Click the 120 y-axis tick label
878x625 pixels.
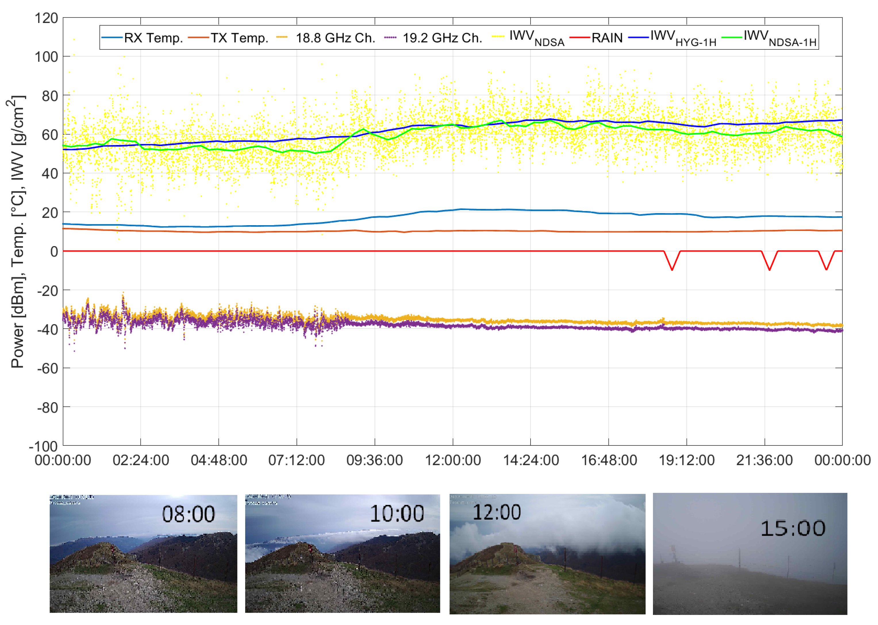[46, 18]
